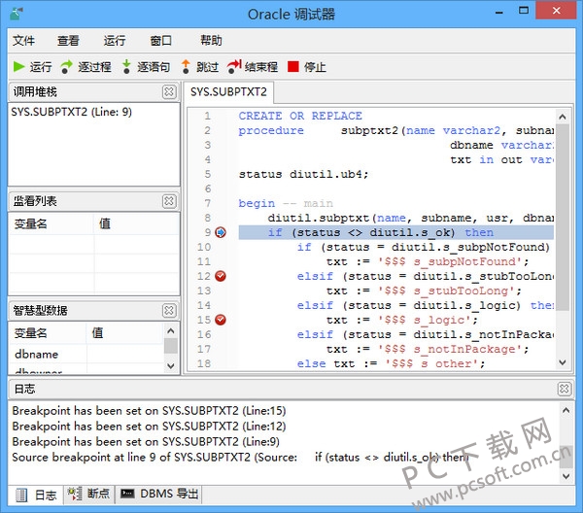
Task: Click code editor scroll down arrow
Action: click(563, 362)
